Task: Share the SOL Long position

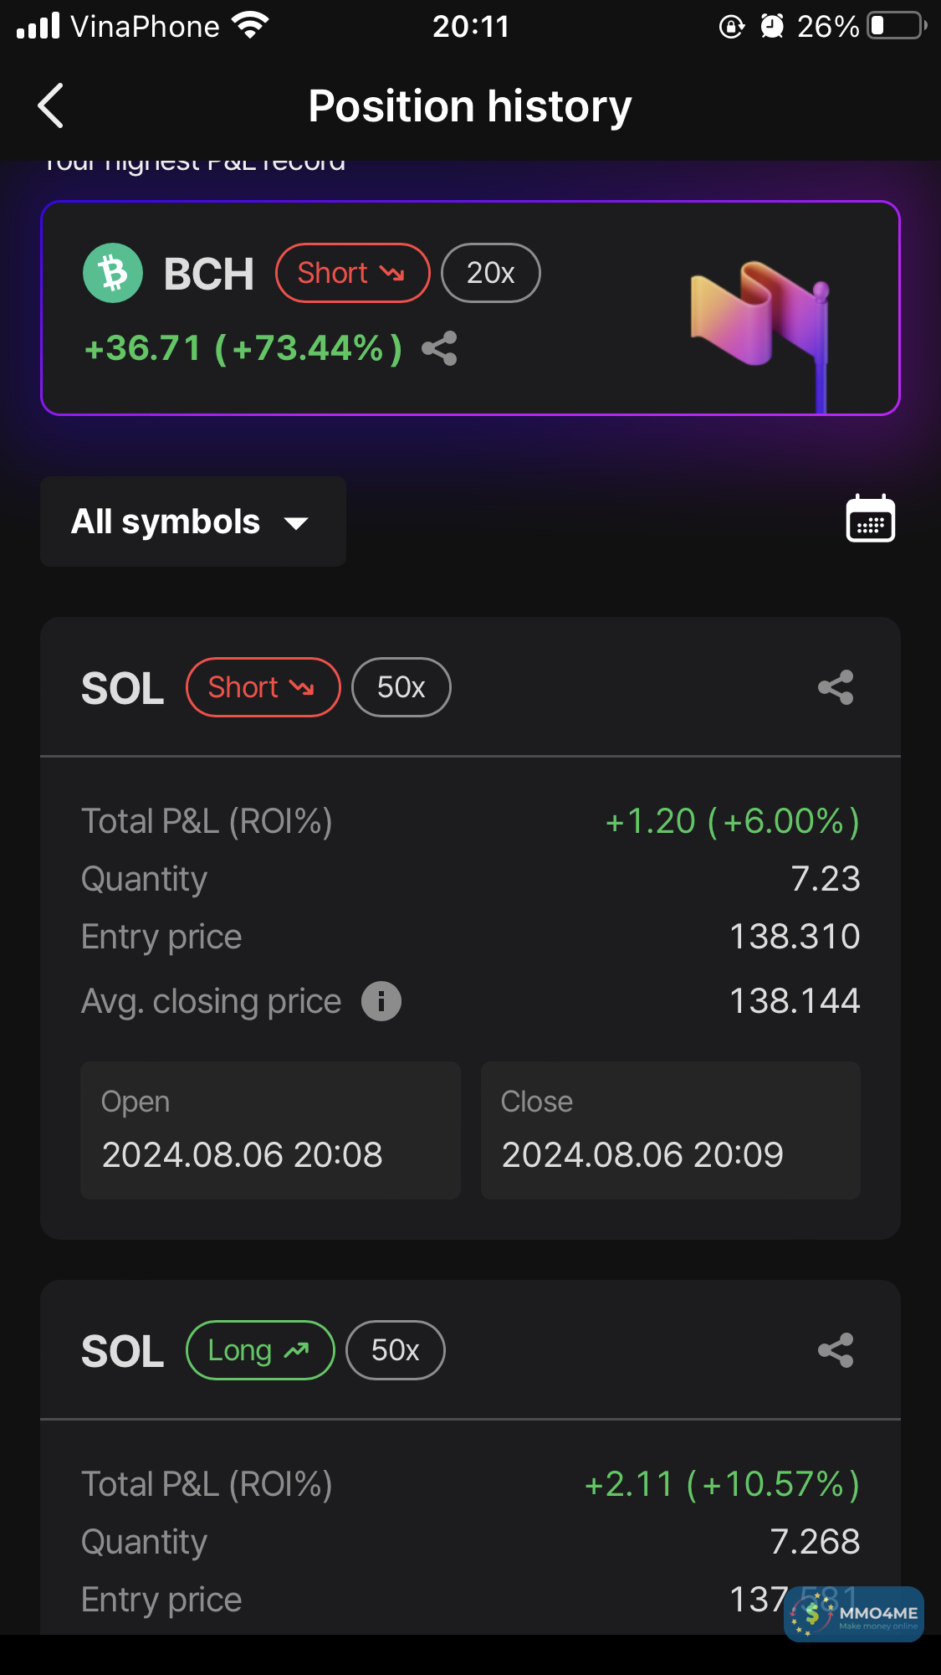Action: (x=835, y=1350)
